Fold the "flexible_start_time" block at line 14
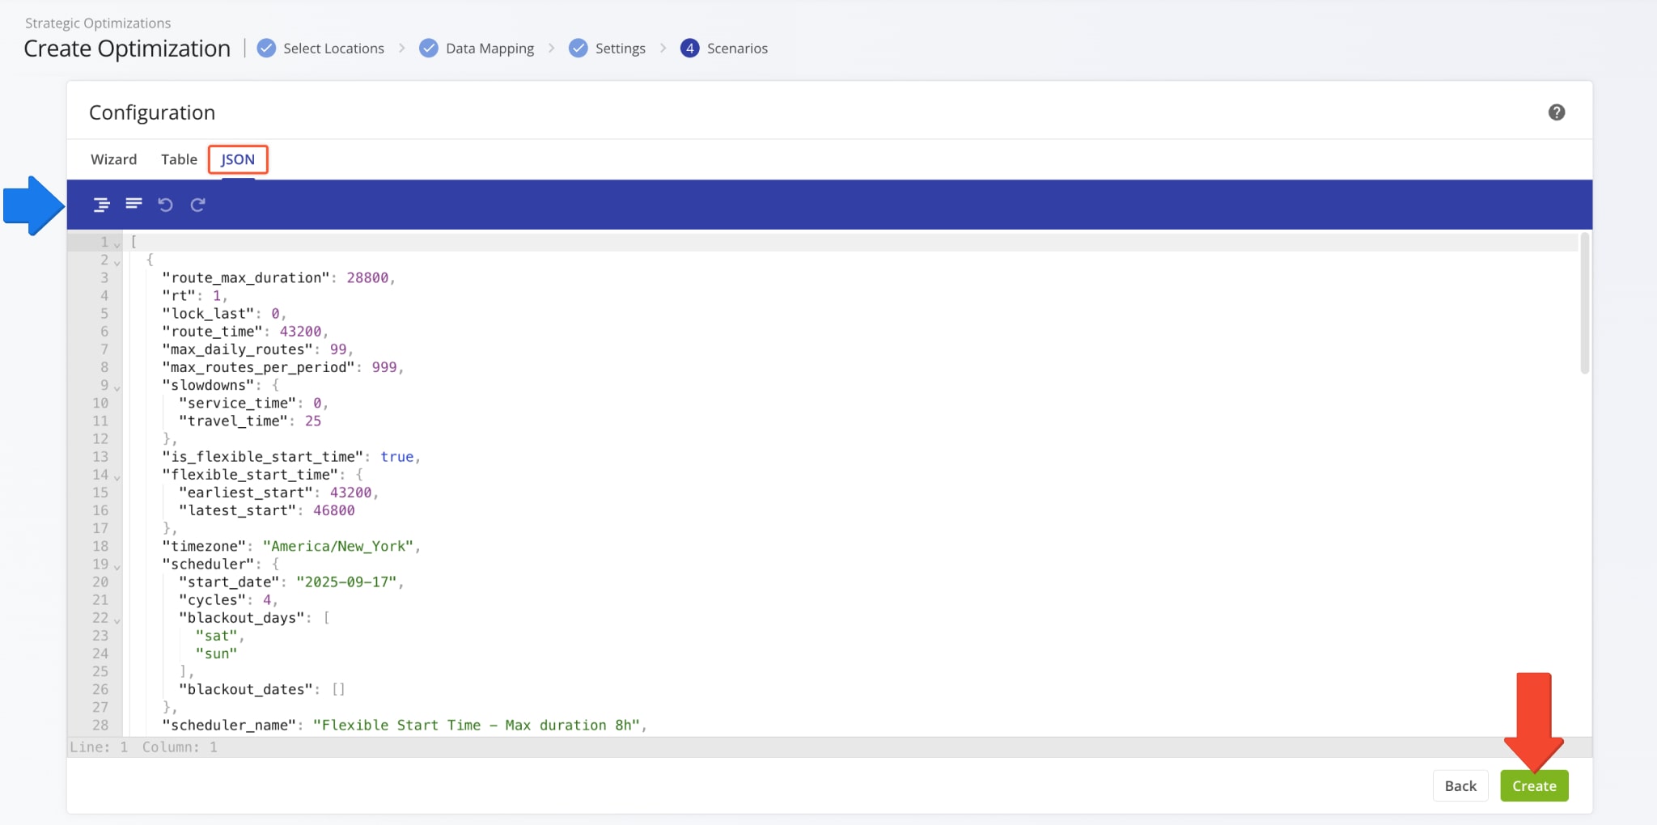 pyautogui.click(x=117, y=477)
